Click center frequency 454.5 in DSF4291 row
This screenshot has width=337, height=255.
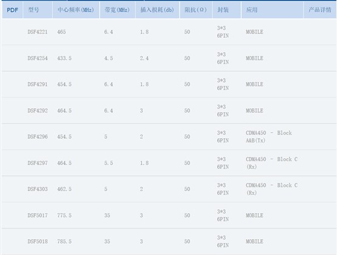pyautogui.click(x=64, y=84)
